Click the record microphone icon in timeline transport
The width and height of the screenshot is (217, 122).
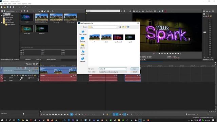click(x=41, y=115)
